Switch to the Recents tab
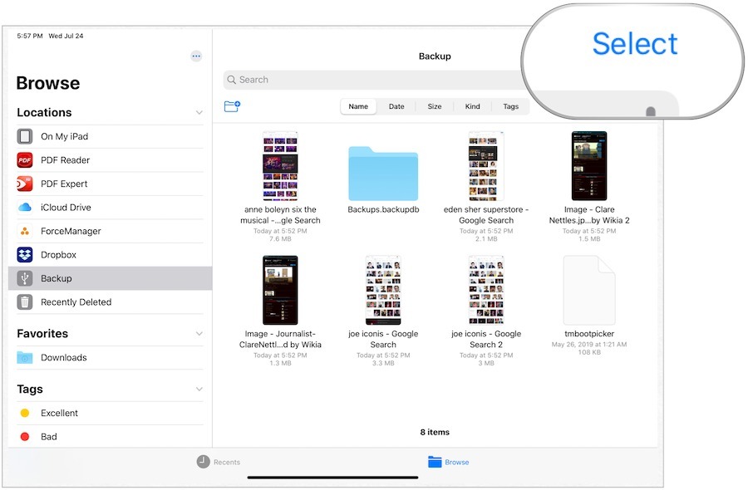This screenshot has width=748, height=490. tap(219, 462)
